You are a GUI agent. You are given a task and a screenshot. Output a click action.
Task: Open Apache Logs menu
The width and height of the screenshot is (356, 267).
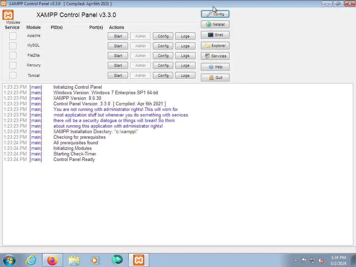[185, 36]
